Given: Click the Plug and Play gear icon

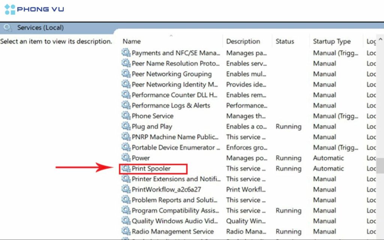Looking at the screenshot, I should (126, 127).
